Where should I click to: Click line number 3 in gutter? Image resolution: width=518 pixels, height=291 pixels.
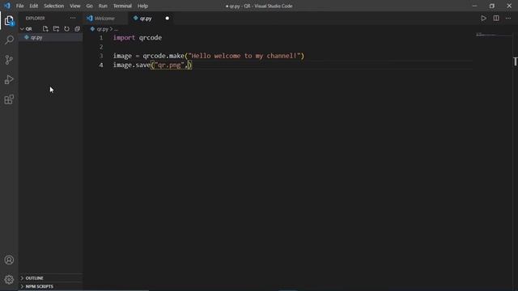(101, 56)
